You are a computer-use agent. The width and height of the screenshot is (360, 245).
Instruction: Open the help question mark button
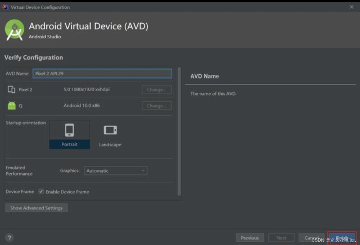[9, 238]
